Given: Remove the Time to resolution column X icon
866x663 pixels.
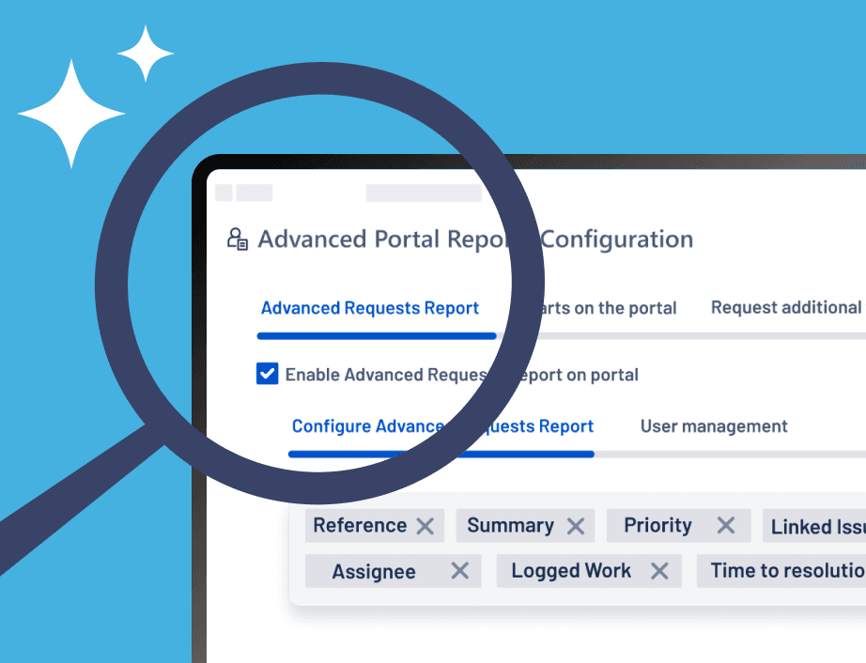Looking at the screenshot, I should click(x=861, y=571).
